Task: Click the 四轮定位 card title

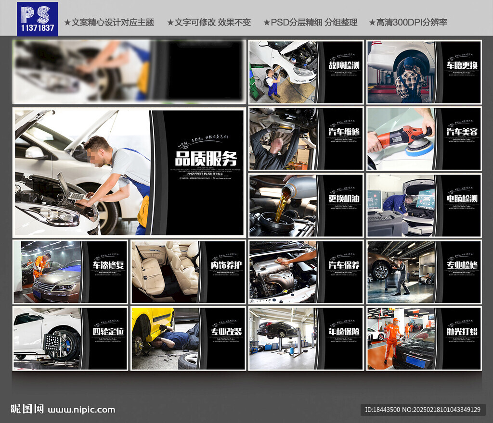Action: click(108, 332)
